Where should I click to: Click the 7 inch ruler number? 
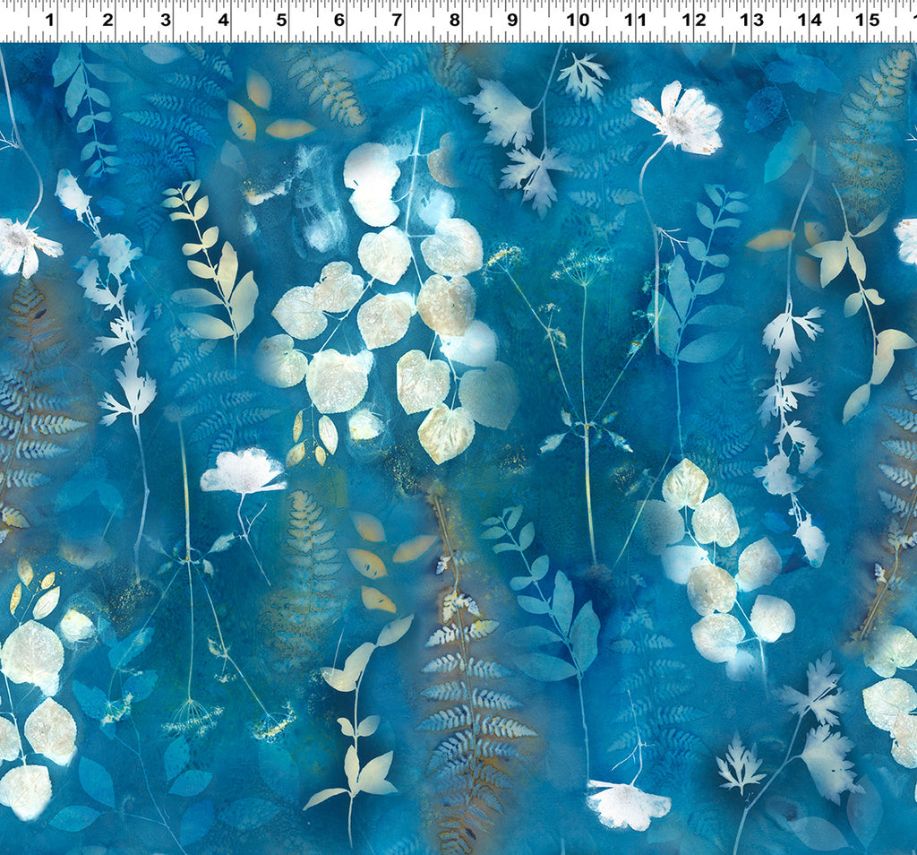point(397,20)
